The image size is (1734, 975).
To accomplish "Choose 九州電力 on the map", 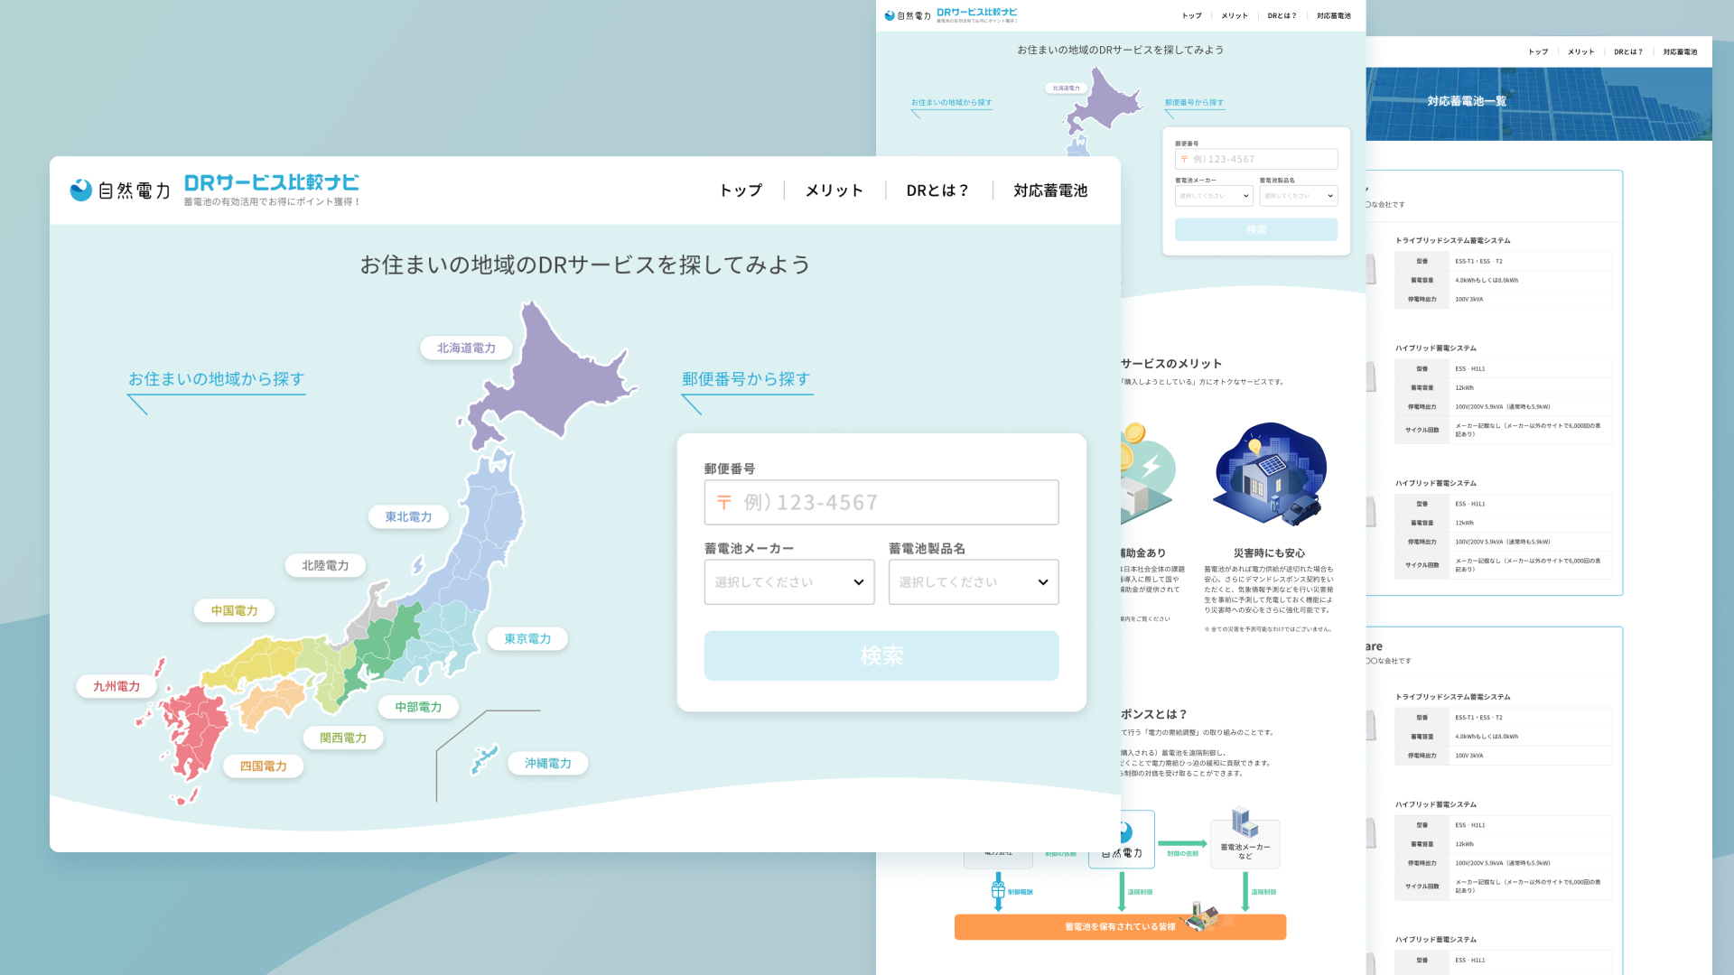I will coord(116,686).
